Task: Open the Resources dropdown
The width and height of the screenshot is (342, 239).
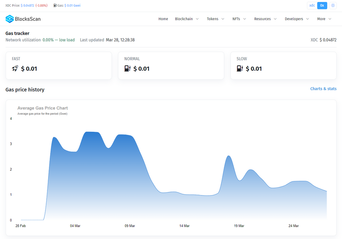Action: [265, 19]
